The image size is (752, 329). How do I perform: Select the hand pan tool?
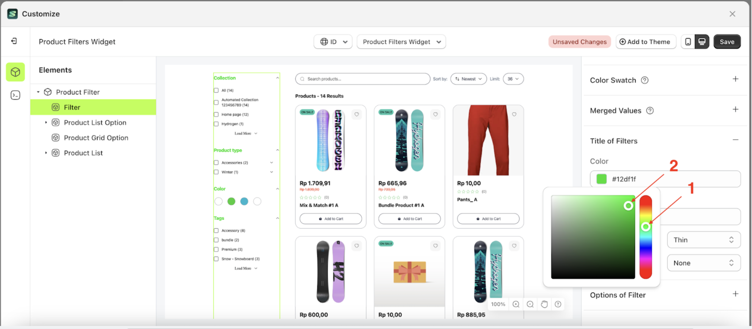tap(544, 304)
